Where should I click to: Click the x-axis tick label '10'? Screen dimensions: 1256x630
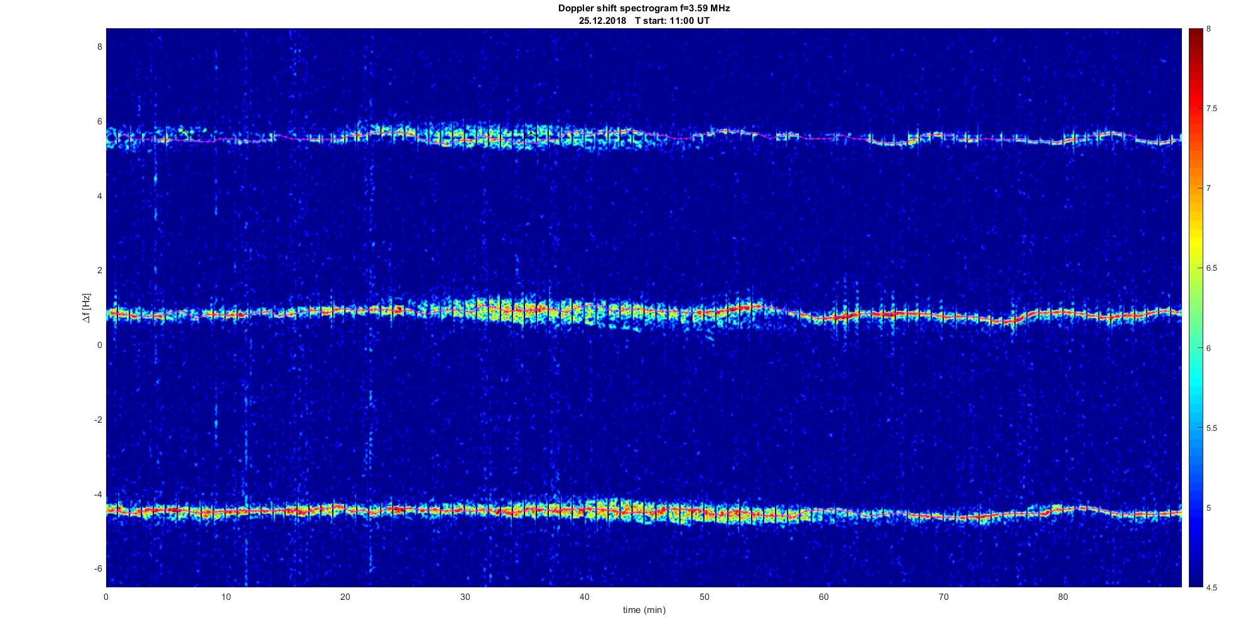pos(226,597)
